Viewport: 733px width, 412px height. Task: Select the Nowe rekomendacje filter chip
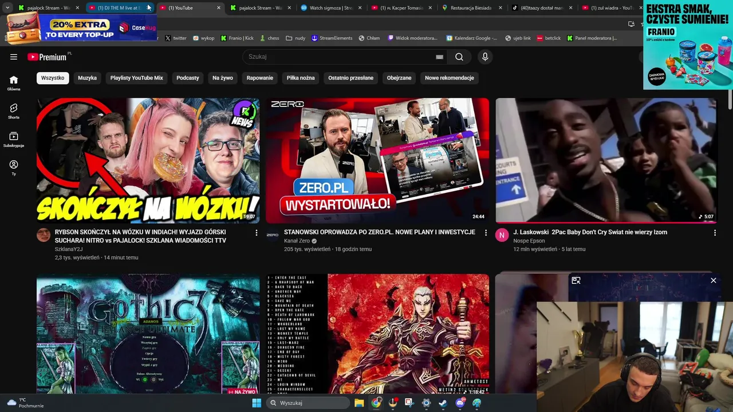[450, 78]
